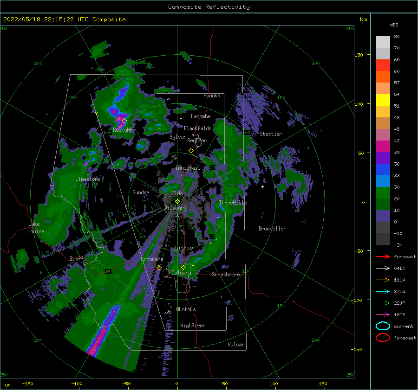Pick the red 60-65 dBZ swatch
The image size is (418, 390).
(383, 65)
